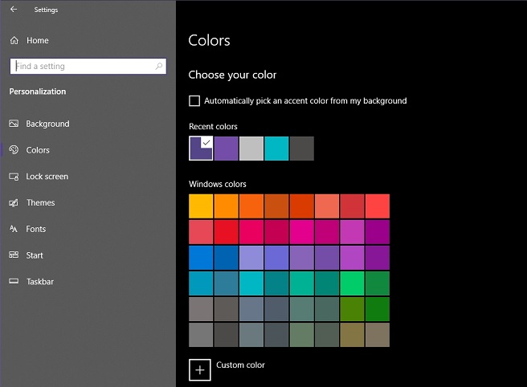Select the lighter purple recent color
Image resolution: width=527 pixels, height=387 pixels.
(227, 149)
